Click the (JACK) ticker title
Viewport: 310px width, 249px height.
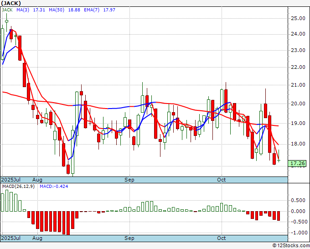(x=11, y=3)
